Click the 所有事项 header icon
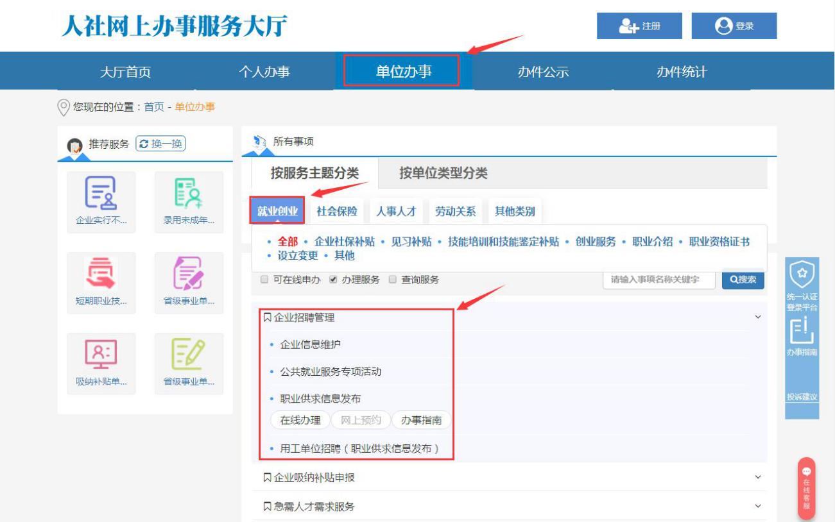 click(259, 142)
